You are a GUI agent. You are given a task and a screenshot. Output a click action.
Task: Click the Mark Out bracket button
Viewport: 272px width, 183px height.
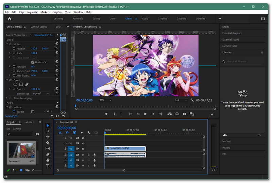(x=121, y=114)
